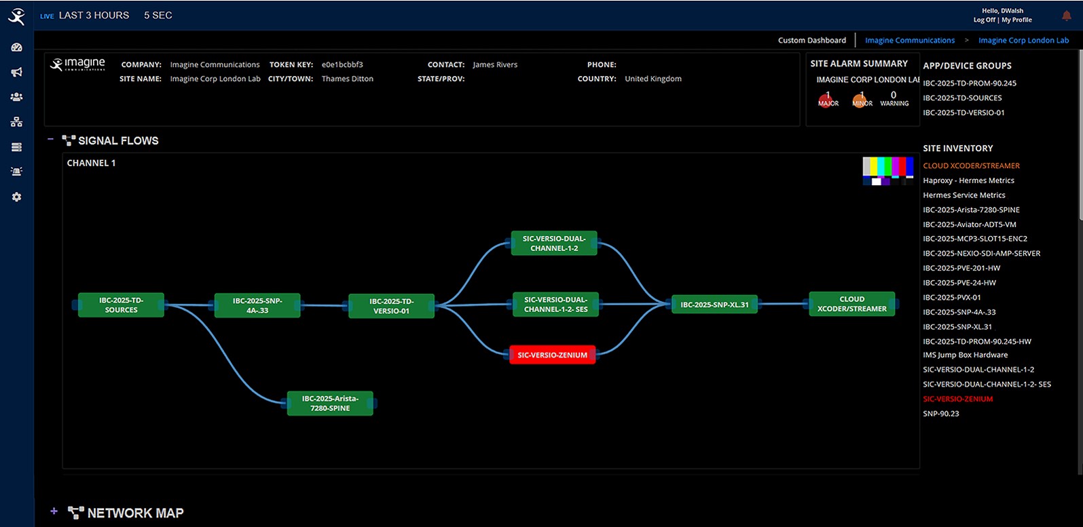Click the megaphone announcements sidebar icon
Screen dimensions: 1083x527
click(16, 73)
